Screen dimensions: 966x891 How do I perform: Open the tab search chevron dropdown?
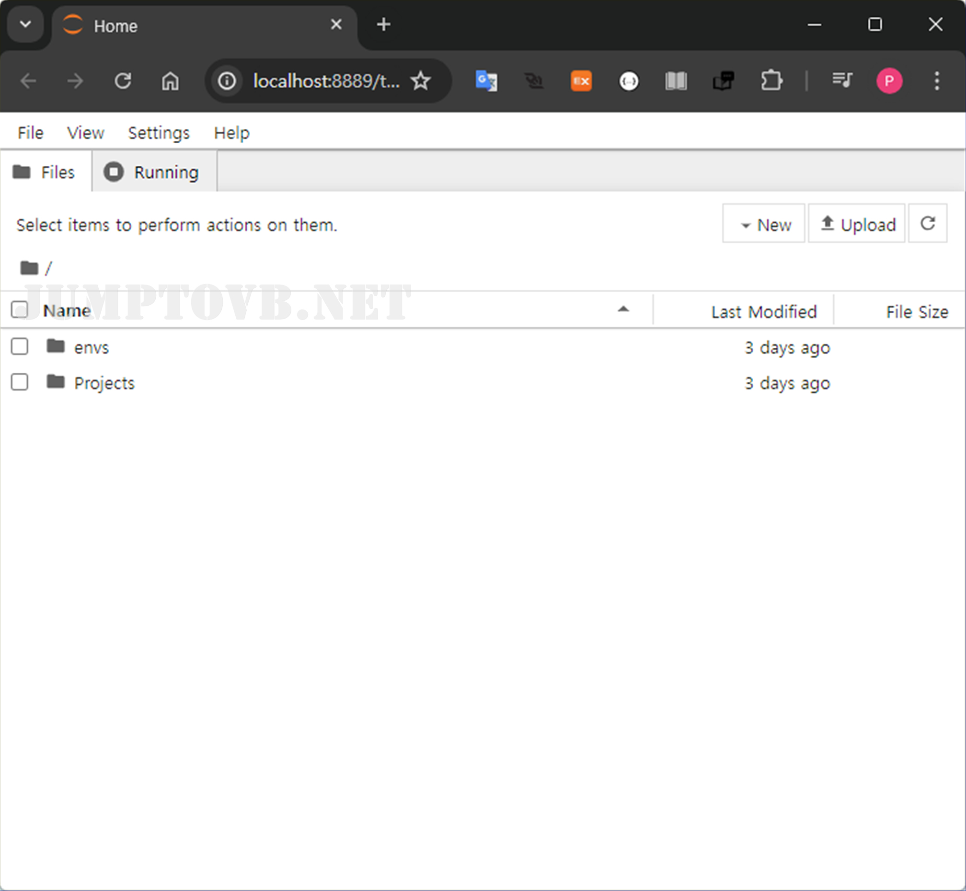pyautogui.click(x=25, y=24)
